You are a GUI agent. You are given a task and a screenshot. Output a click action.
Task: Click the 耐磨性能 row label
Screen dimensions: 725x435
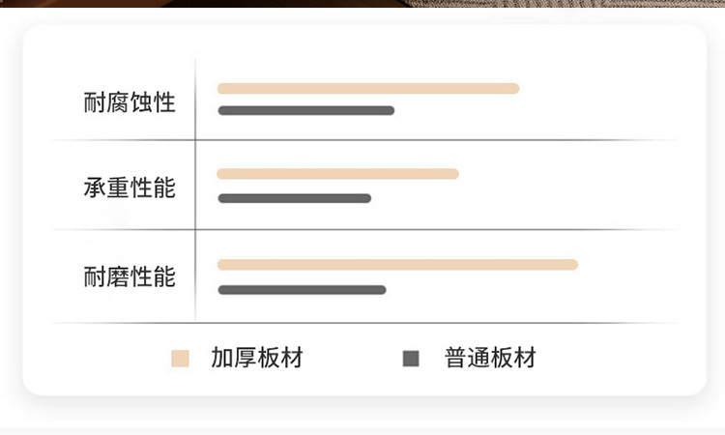pos(130,277)
